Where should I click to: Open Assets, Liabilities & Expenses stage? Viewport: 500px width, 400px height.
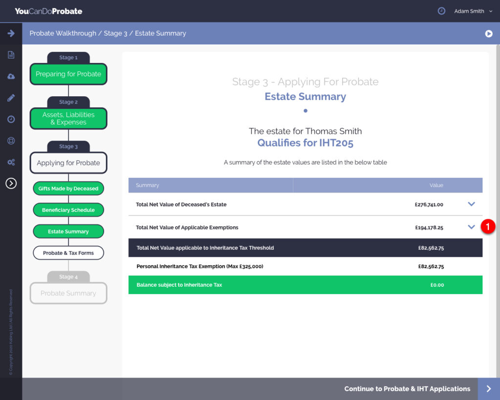coord(68,119)
